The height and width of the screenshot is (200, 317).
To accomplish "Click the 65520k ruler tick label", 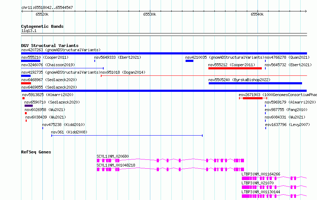I will point(42,14).
